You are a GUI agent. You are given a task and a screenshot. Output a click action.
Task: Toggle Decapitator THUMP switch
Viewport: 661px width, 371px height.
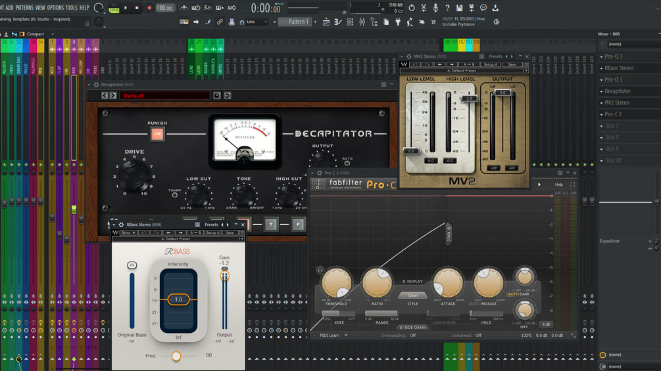175,195
